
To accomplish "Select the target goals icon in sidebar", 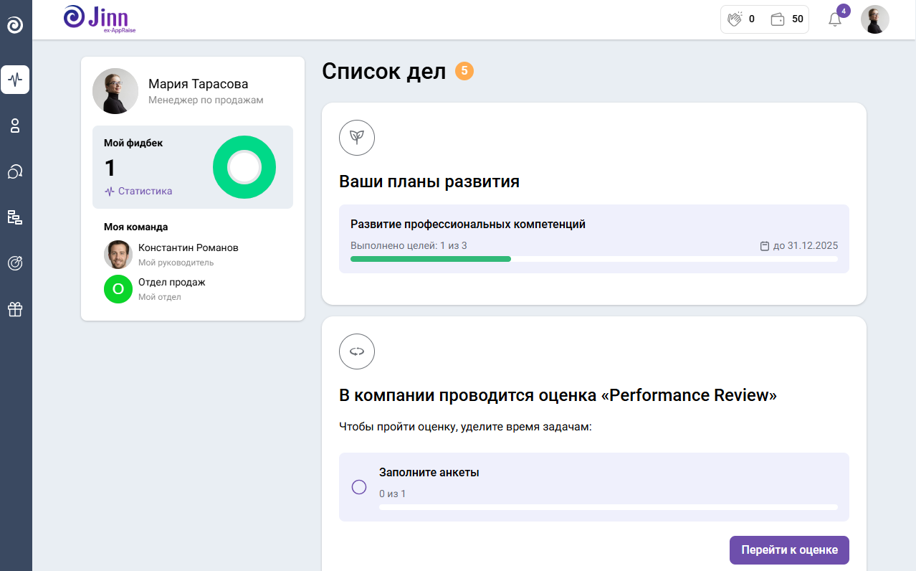I will [15, 263].
